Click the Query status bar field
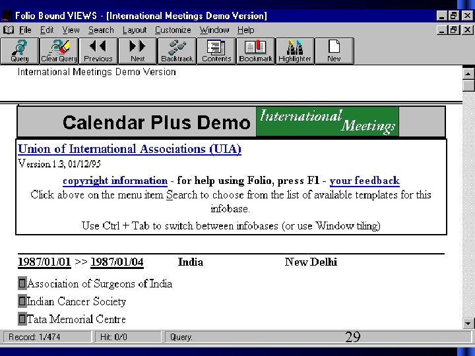475x356 pixels. pyautogui.click(x=318, y=337)
